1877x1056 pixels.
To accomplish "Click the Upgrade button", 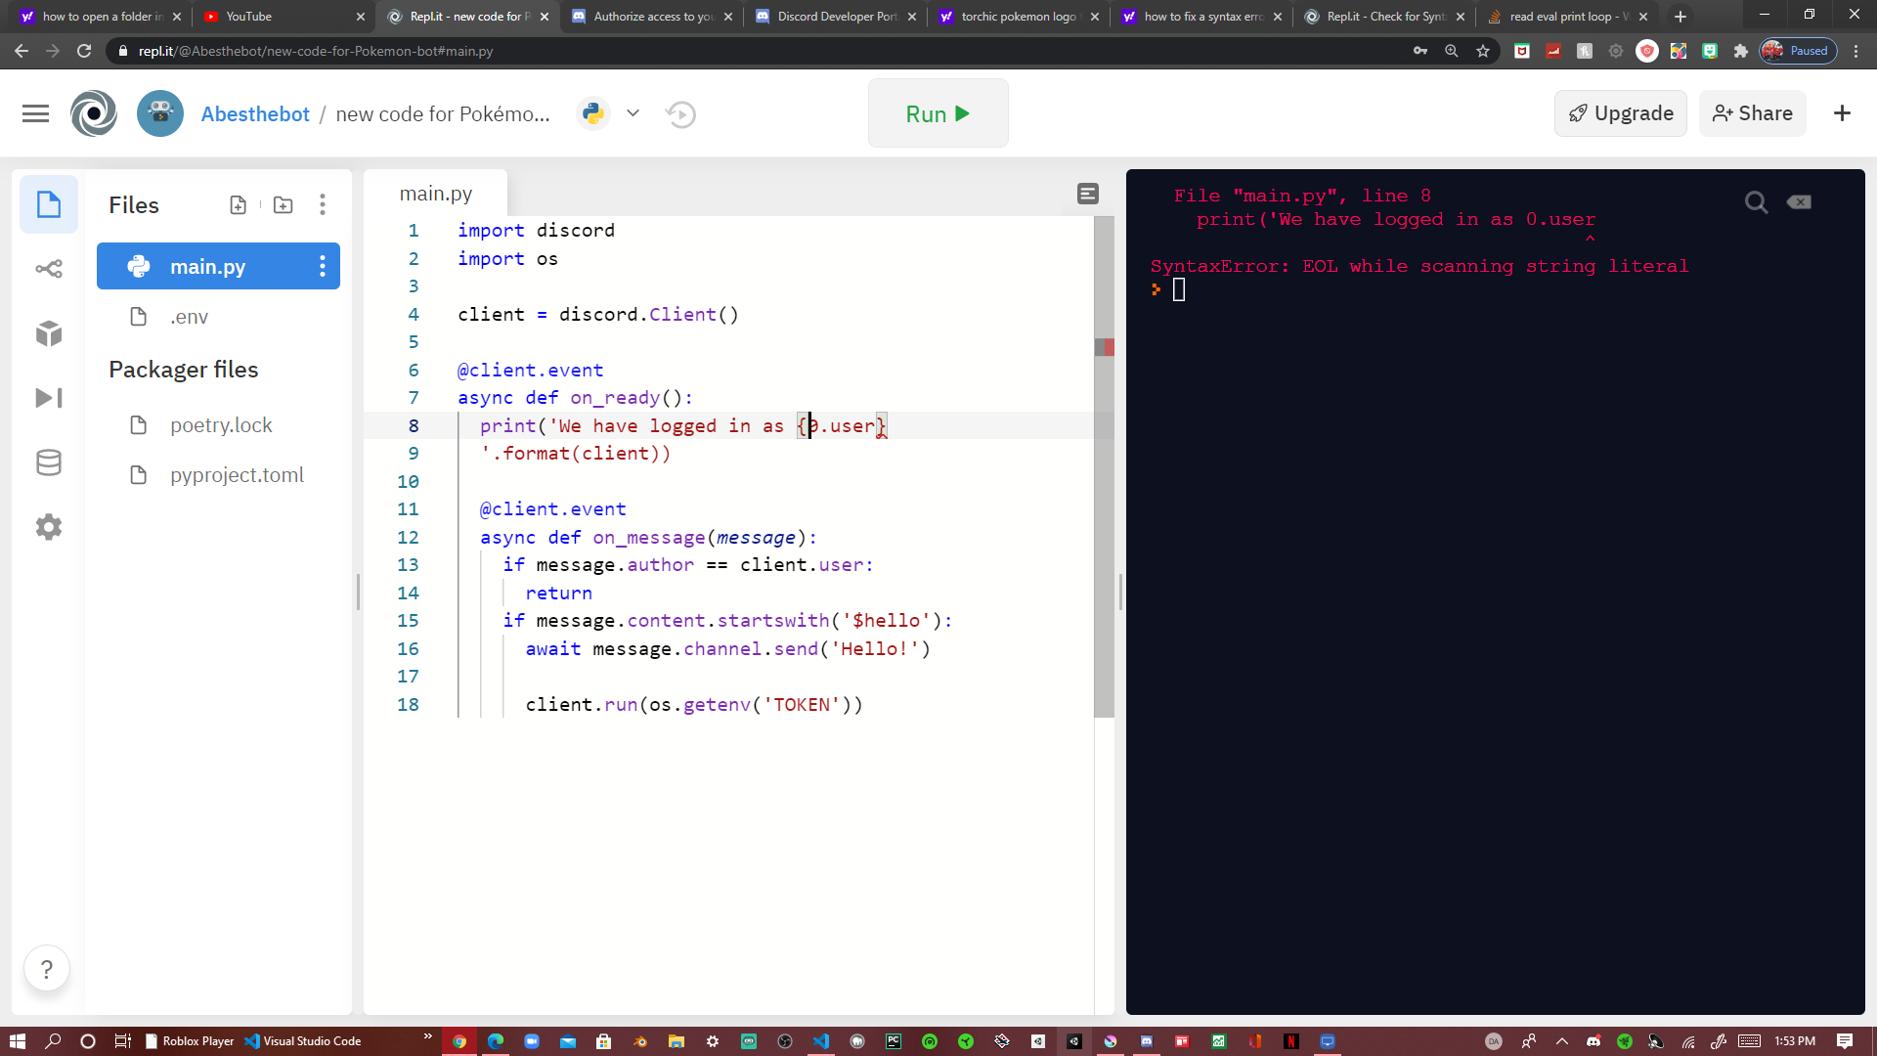I will point(1620,113).
